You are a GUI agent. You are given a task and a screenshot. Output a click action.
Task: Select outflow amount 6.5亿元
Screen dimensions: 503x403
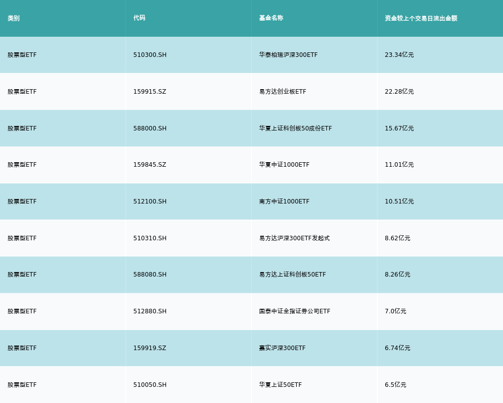395,385
